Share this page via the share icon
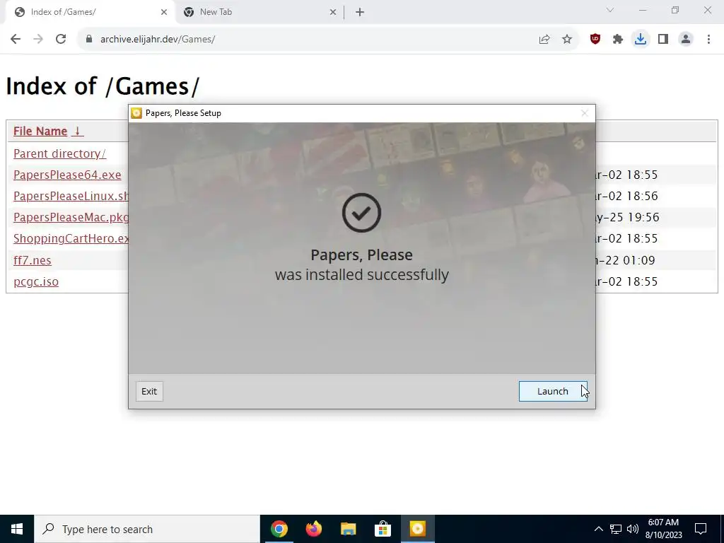This screenshot has width=724, height=543. point(544,40)
